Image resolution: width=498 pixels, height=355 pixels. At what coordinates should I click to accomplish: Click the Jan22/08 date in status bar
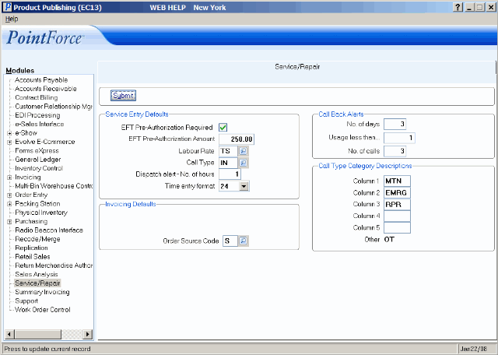[473, 349]
